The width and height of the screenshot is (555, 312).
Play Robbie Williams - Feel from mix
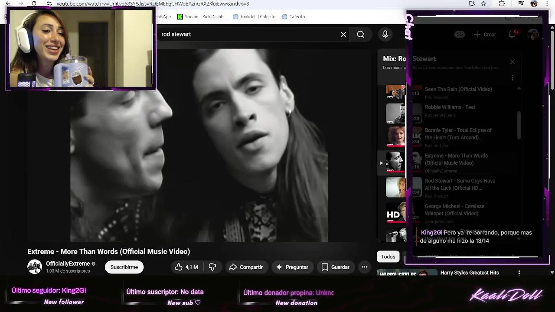tap(450, 107)
